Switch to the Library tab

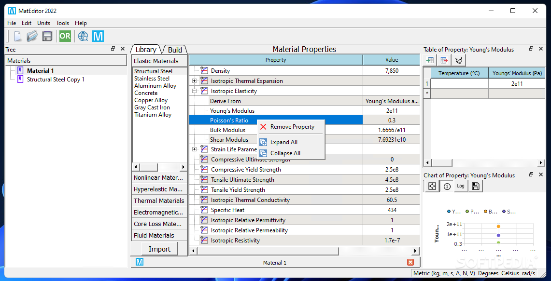146,50
